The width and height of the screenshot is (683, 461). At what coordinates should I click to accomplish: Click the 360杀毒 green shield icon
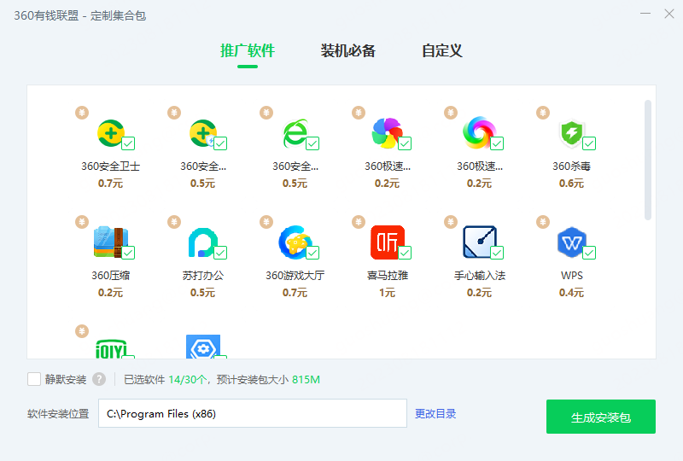[x=571, y=133]
